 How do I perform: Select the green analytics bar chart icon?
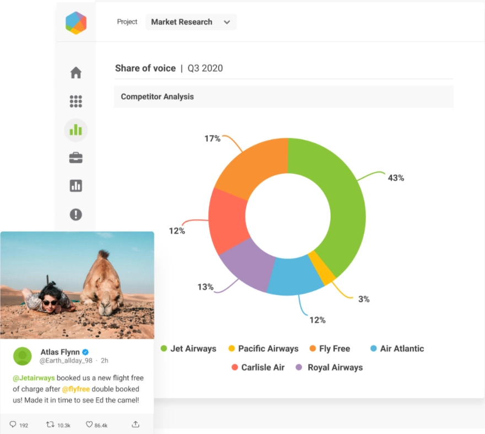(76, 130)
